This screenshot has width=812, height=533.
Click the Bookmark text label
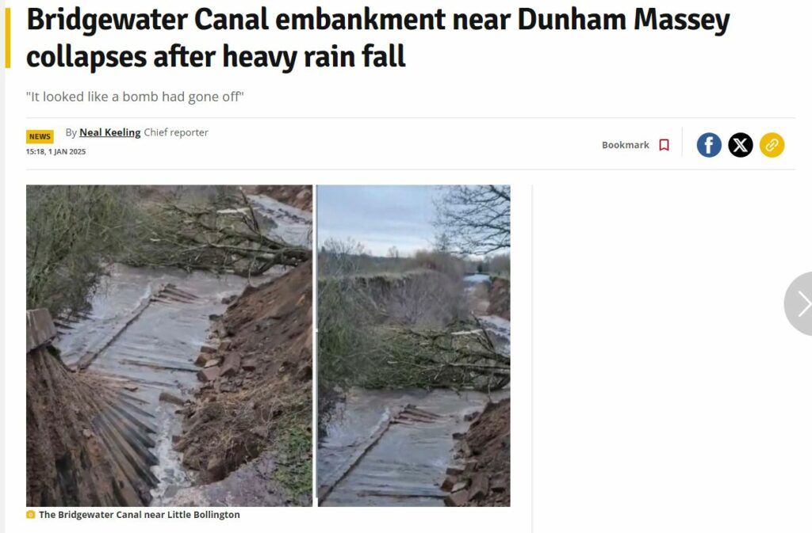click(625, 145)
